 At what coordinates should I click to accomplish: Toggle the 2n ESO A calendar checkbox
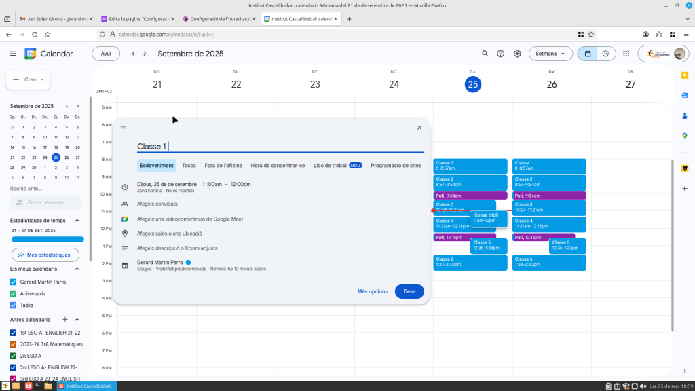coord(14,356)
